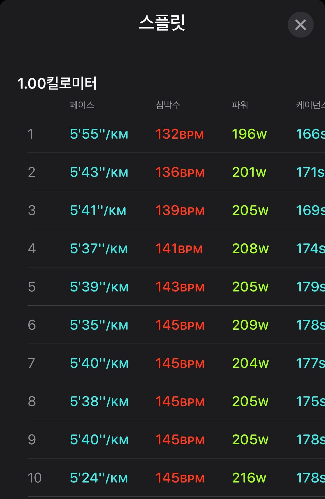Select split 4 pace 5'37''/KM
The width and height of the screenshot is (325, 499).
click(99, 249)
